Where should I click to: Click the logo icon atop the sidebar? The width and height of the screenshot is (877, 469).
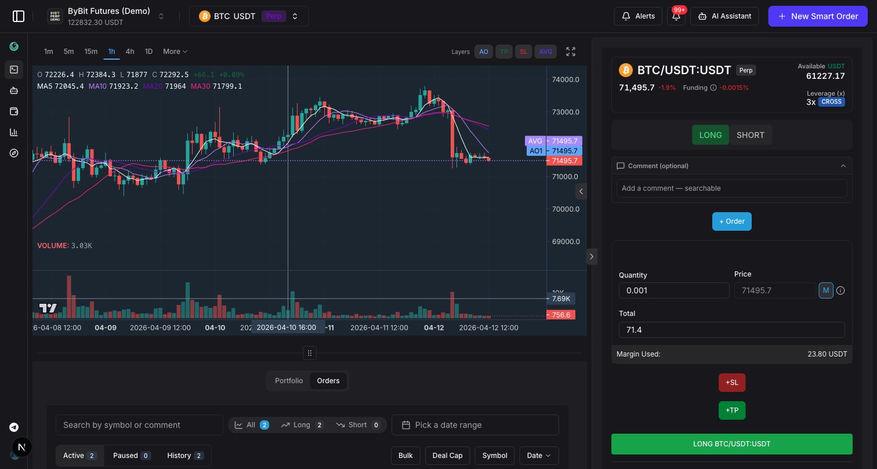point(14,47)
